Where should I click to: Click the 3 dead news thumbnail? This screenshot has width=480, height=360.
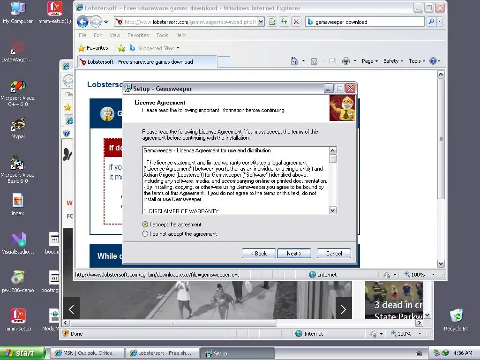(395, 300)
